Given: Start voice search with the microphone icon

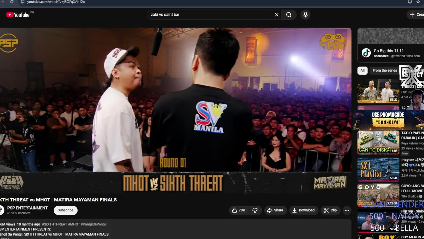Looking at the screenshot, I should [x=305, y=15].
